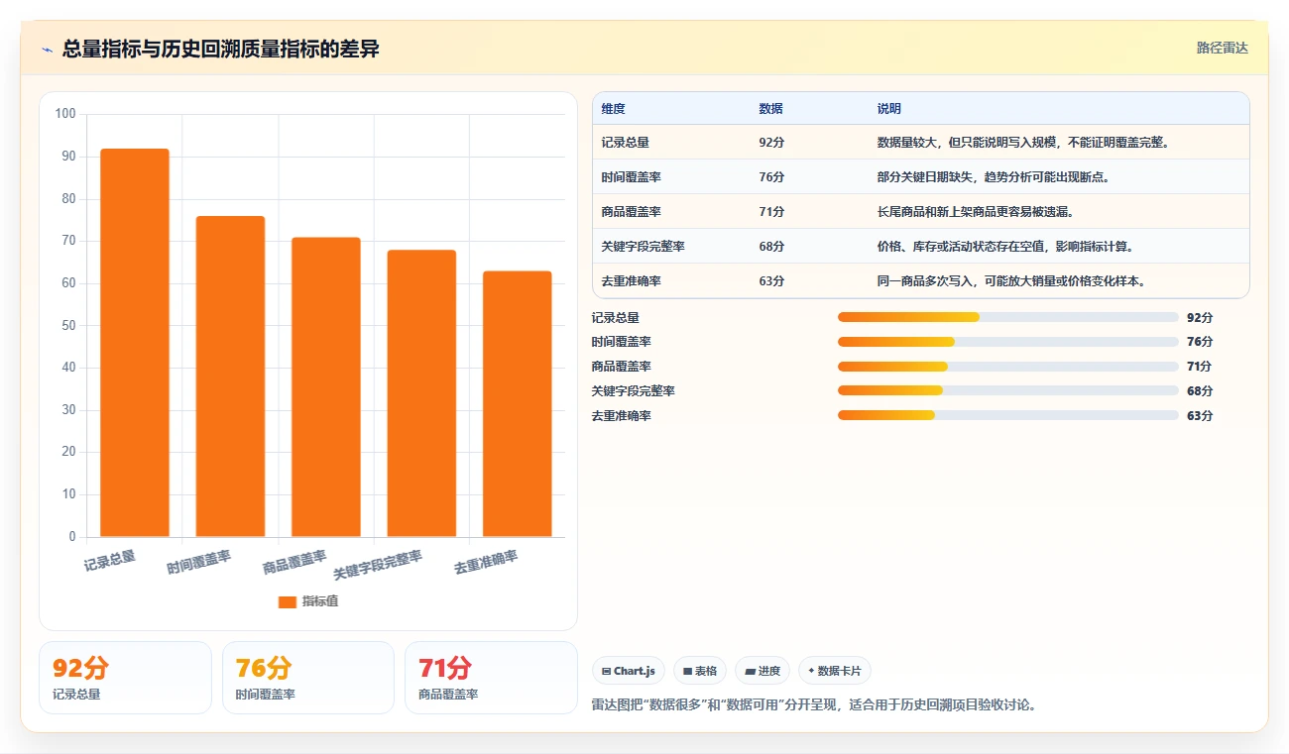Click the x-axis label 记录总量
This screenshot has height=754, width=1289.
click(110, 561)
